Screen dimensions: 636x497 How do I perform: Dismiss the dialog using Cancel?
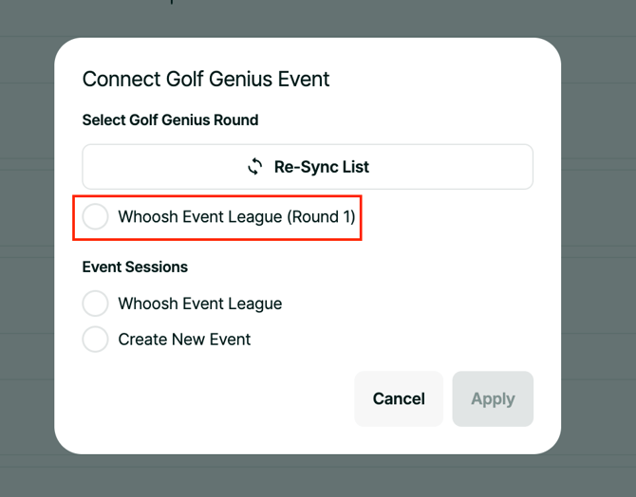[x=399, y=398]
